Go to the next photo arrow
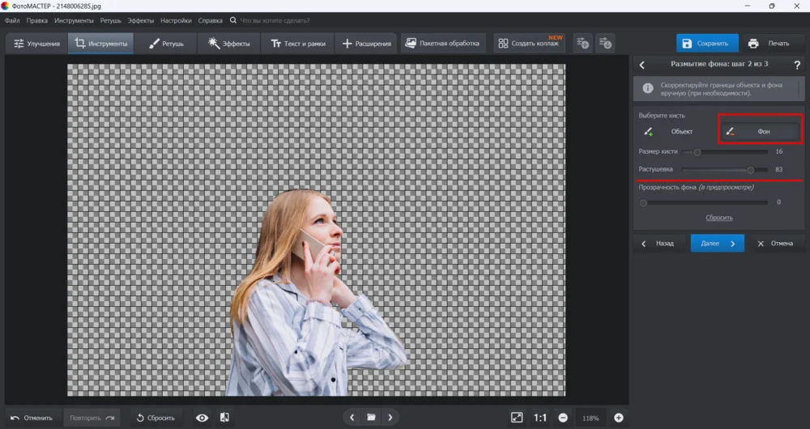This screenshot has width=810, height=429. (x=390, y=418)
